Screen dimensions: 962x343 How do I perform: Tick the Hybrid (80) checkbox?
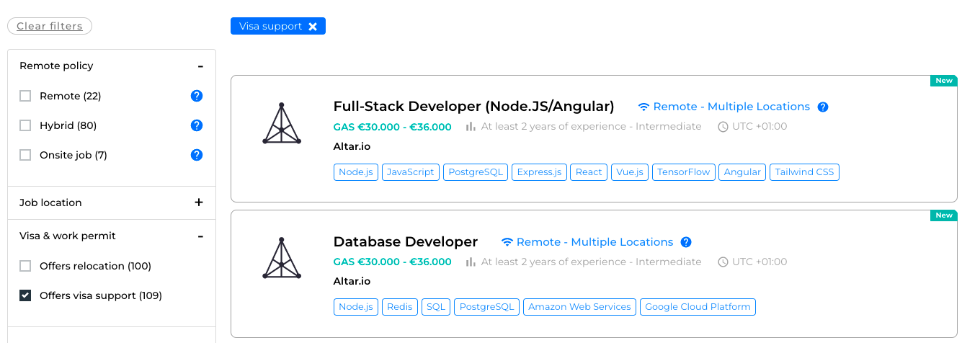coord(25,125)
